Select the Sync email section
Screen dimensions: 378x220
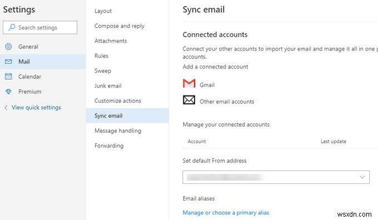click(x=127, y=116)
